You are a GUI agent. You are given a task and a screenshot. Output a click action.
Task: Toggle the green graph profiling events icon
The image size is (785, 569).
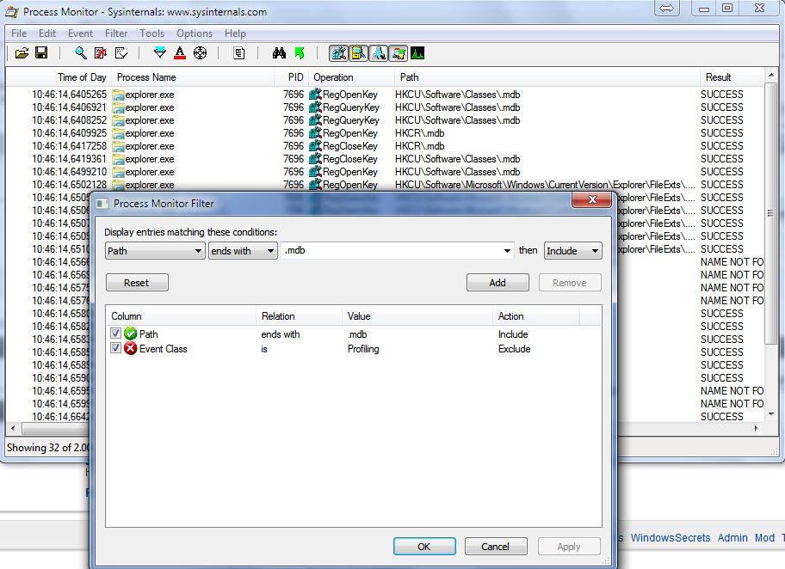pos(417,53)
